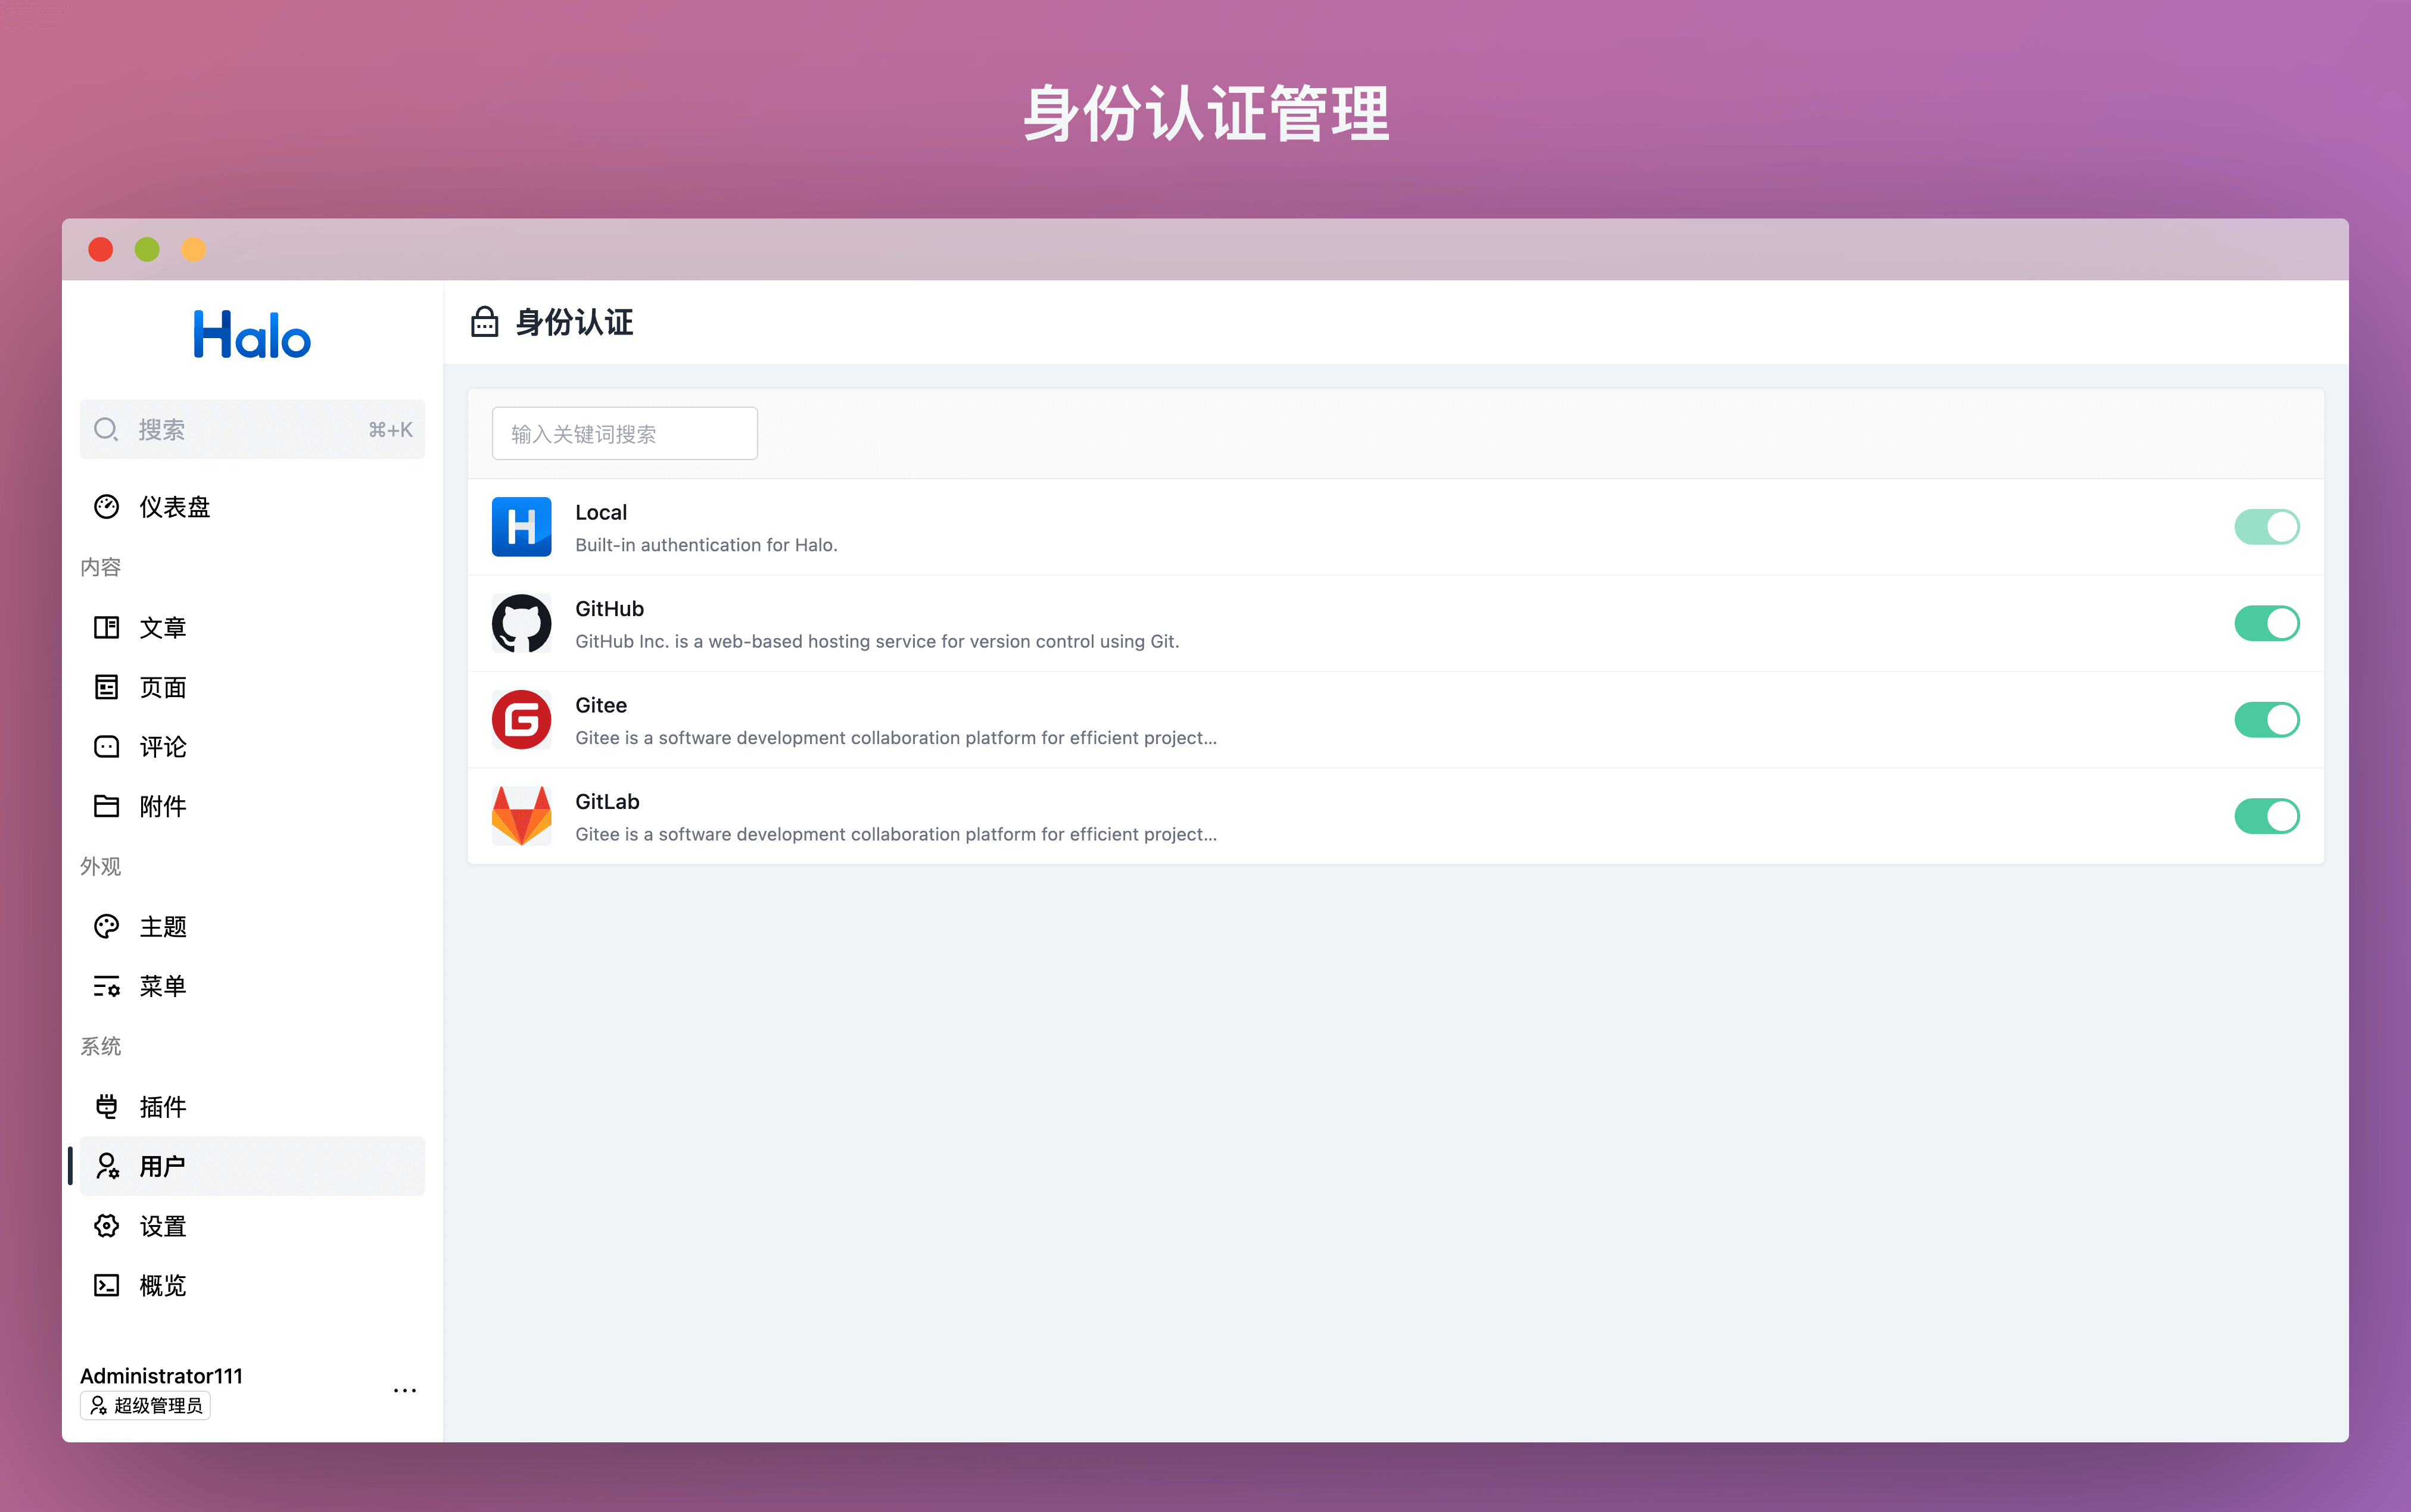
Task: Open the Administrator111 three-dots menu
Action: (404, 1390)
